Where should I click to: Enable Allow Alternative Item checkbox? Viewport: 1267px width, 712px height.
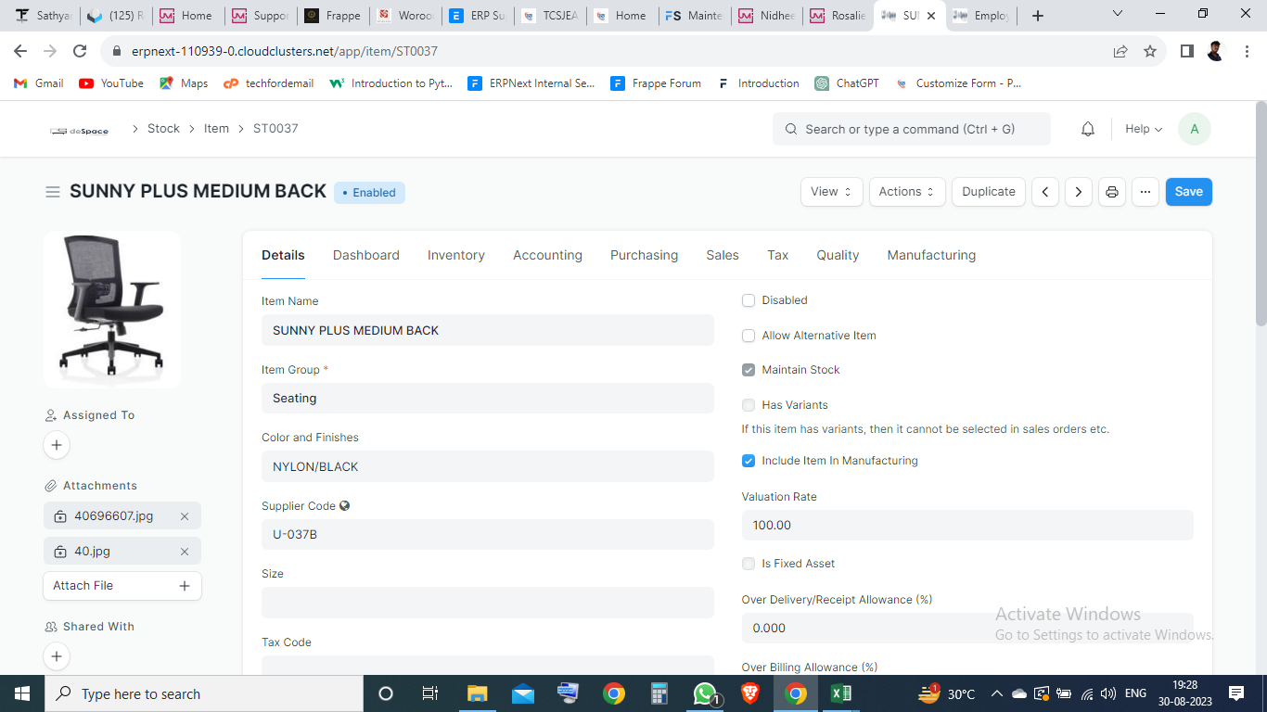coord(749,336)
